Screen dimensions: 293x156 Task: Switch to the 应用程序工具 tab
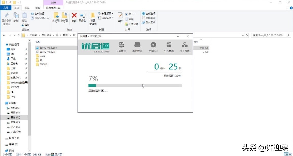tap(53, 8)
